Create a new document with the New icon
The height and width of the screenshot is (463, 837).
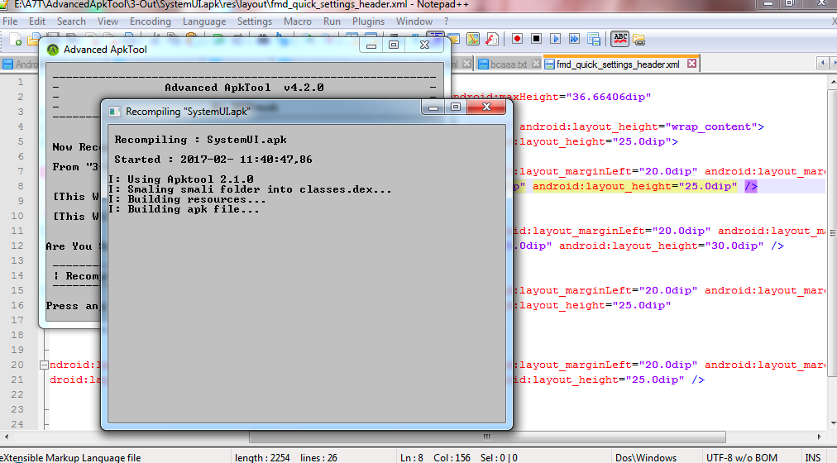tap(15, 39)
